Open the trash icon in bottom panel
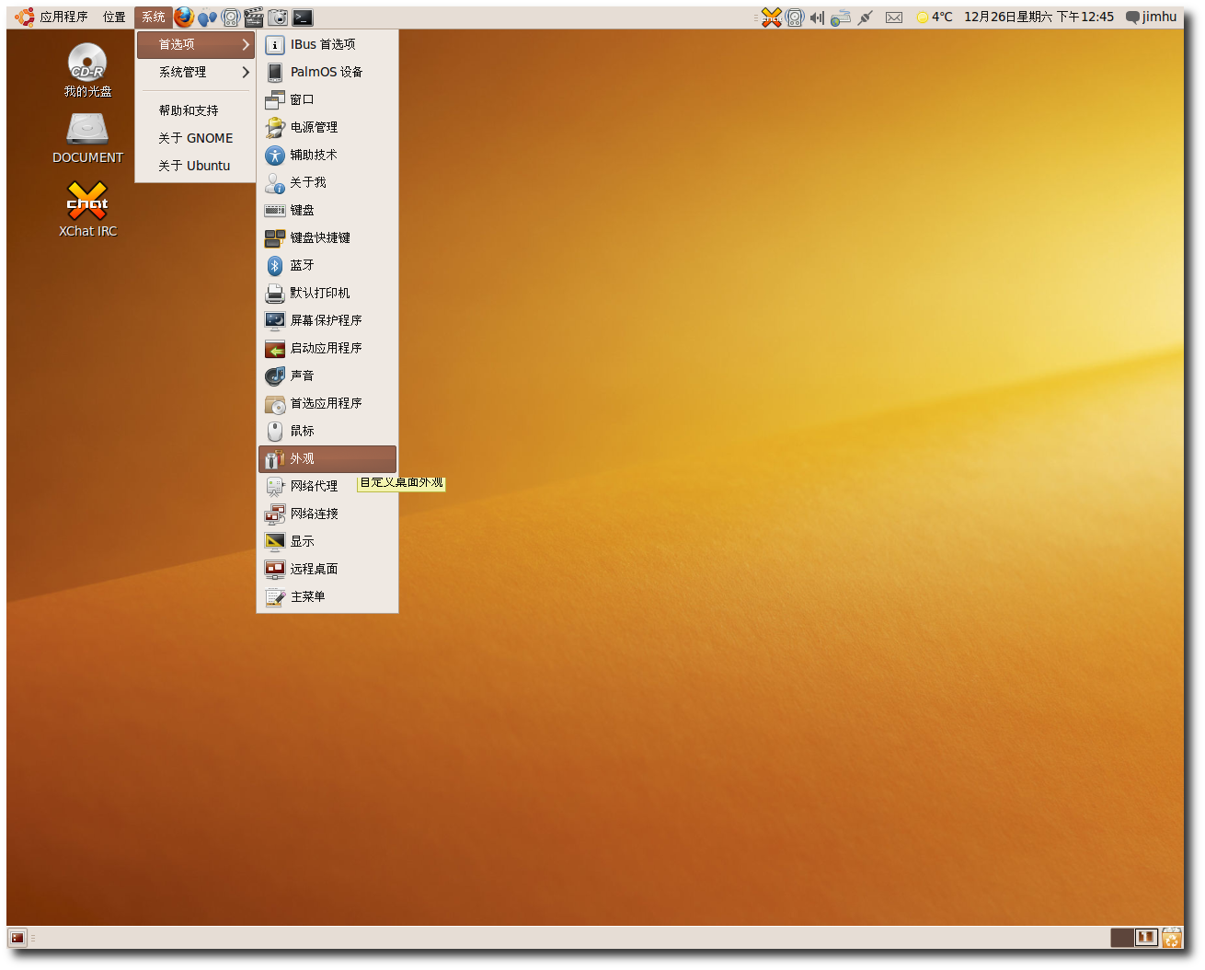1205x970 pixels. point(1171,938)
